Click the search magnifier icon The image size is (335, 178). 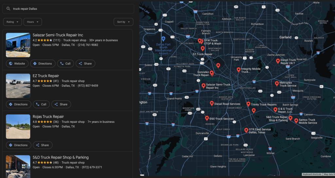(x=8, y=9)
